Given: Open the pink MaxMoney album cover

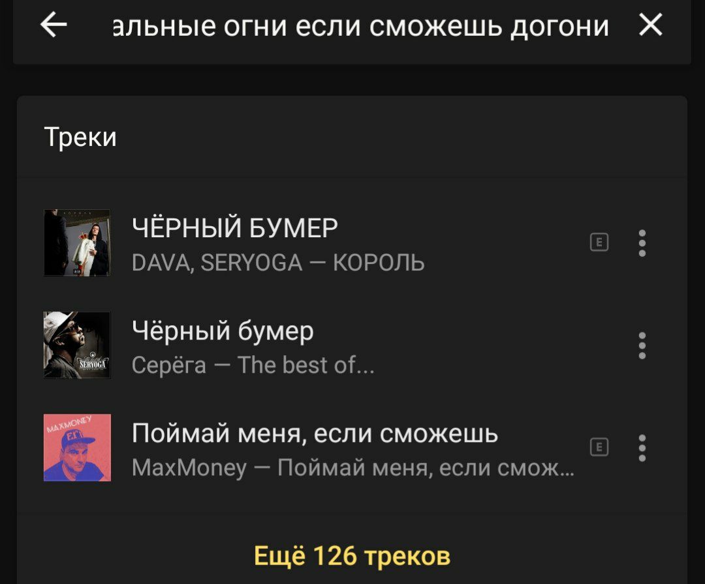Looking at the screenshot, I should pos(77,448).
